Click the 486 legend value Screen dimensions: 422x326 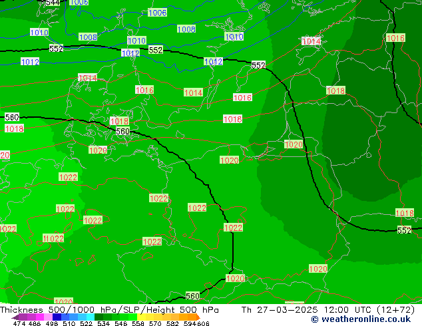coord(35,323)
